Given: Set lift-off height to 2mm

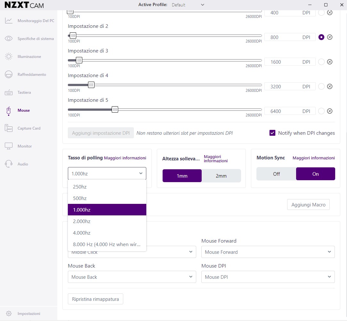Looking at the screenshot, I should pos(221,176).
